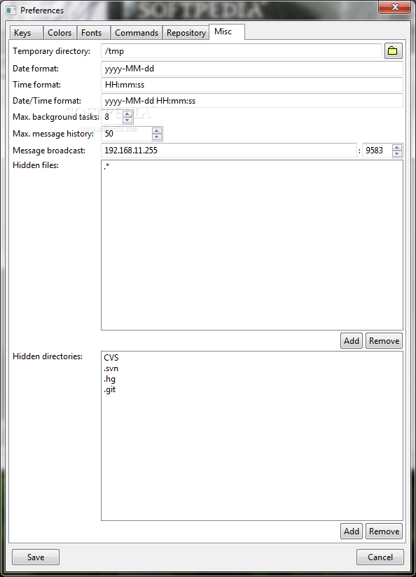Edit the Temporary directory field
416x577 pixels.
click(x=242, y=51)
